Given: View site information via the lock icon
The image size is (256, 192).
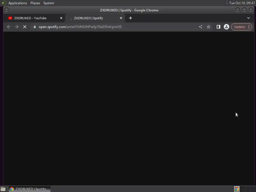Looking at the screenshot, I should pyautogui.click(x=34, y=27).
